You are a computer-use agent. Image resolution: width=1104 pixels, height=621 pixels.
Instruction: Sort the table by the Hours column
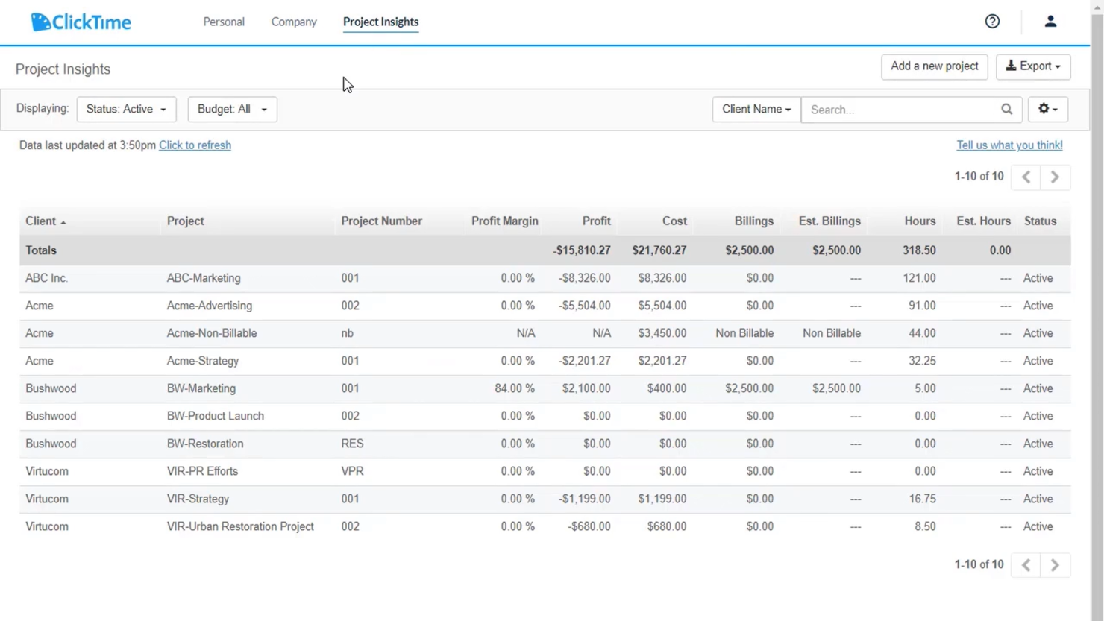(919, 221)
